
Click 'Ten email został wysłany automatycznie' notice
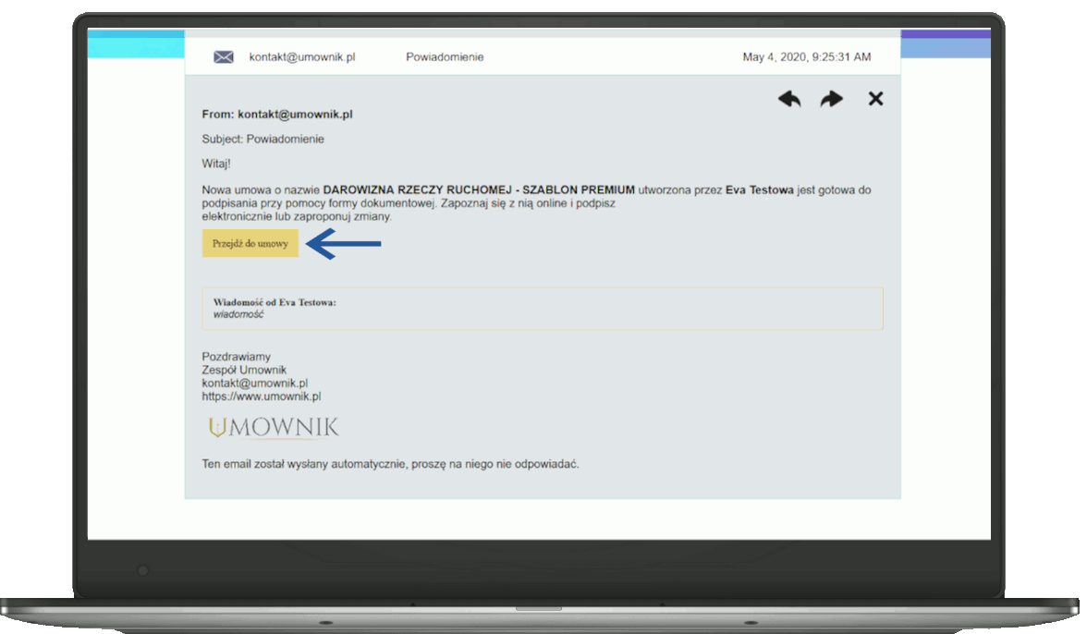pyautogui.click(x=390, y=464)
